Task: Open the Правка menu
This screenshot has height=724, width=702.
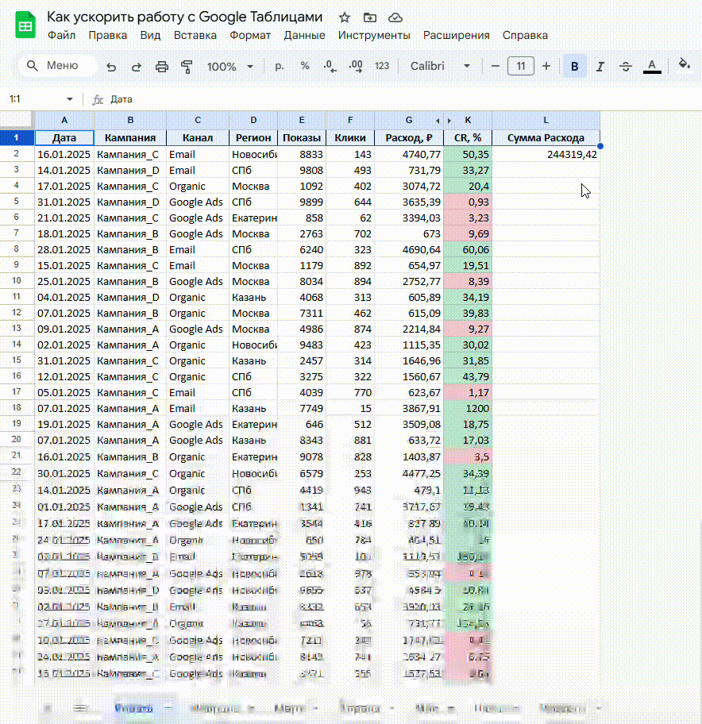Action: pos(108,36)
